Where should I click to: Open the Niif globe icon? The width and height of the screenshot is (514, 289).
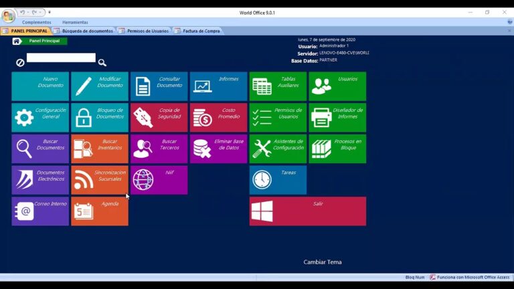[143, 180]
